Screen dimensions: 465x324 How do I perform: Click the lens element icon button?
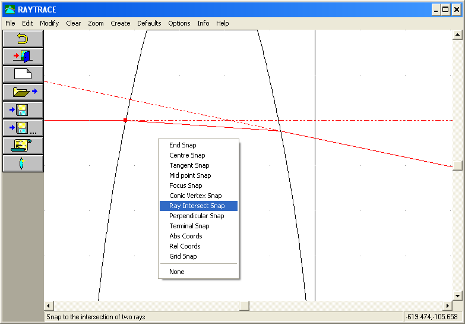23,163
